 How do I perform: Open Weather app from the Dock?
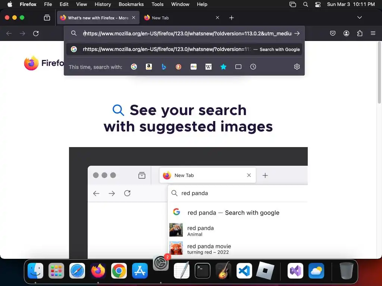pos(316,270)
